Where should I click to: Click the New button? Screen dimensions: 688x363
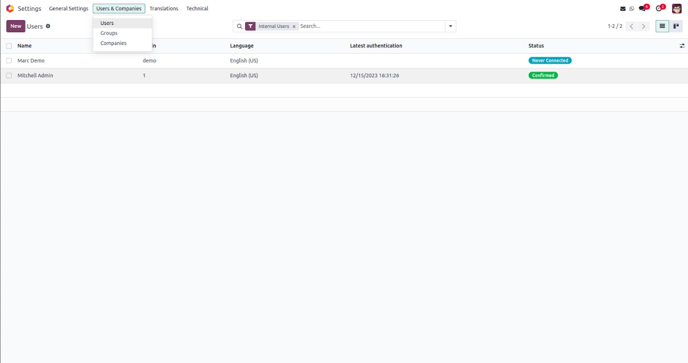coord(16,26)
